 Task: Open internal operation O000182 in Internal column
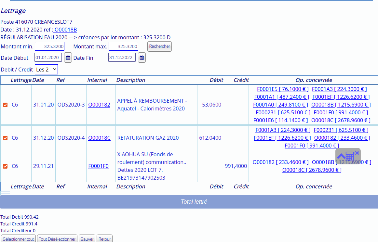pos(99,105)
